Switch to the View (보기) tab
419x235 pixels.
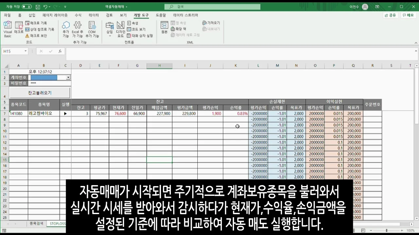click(123, 15)
